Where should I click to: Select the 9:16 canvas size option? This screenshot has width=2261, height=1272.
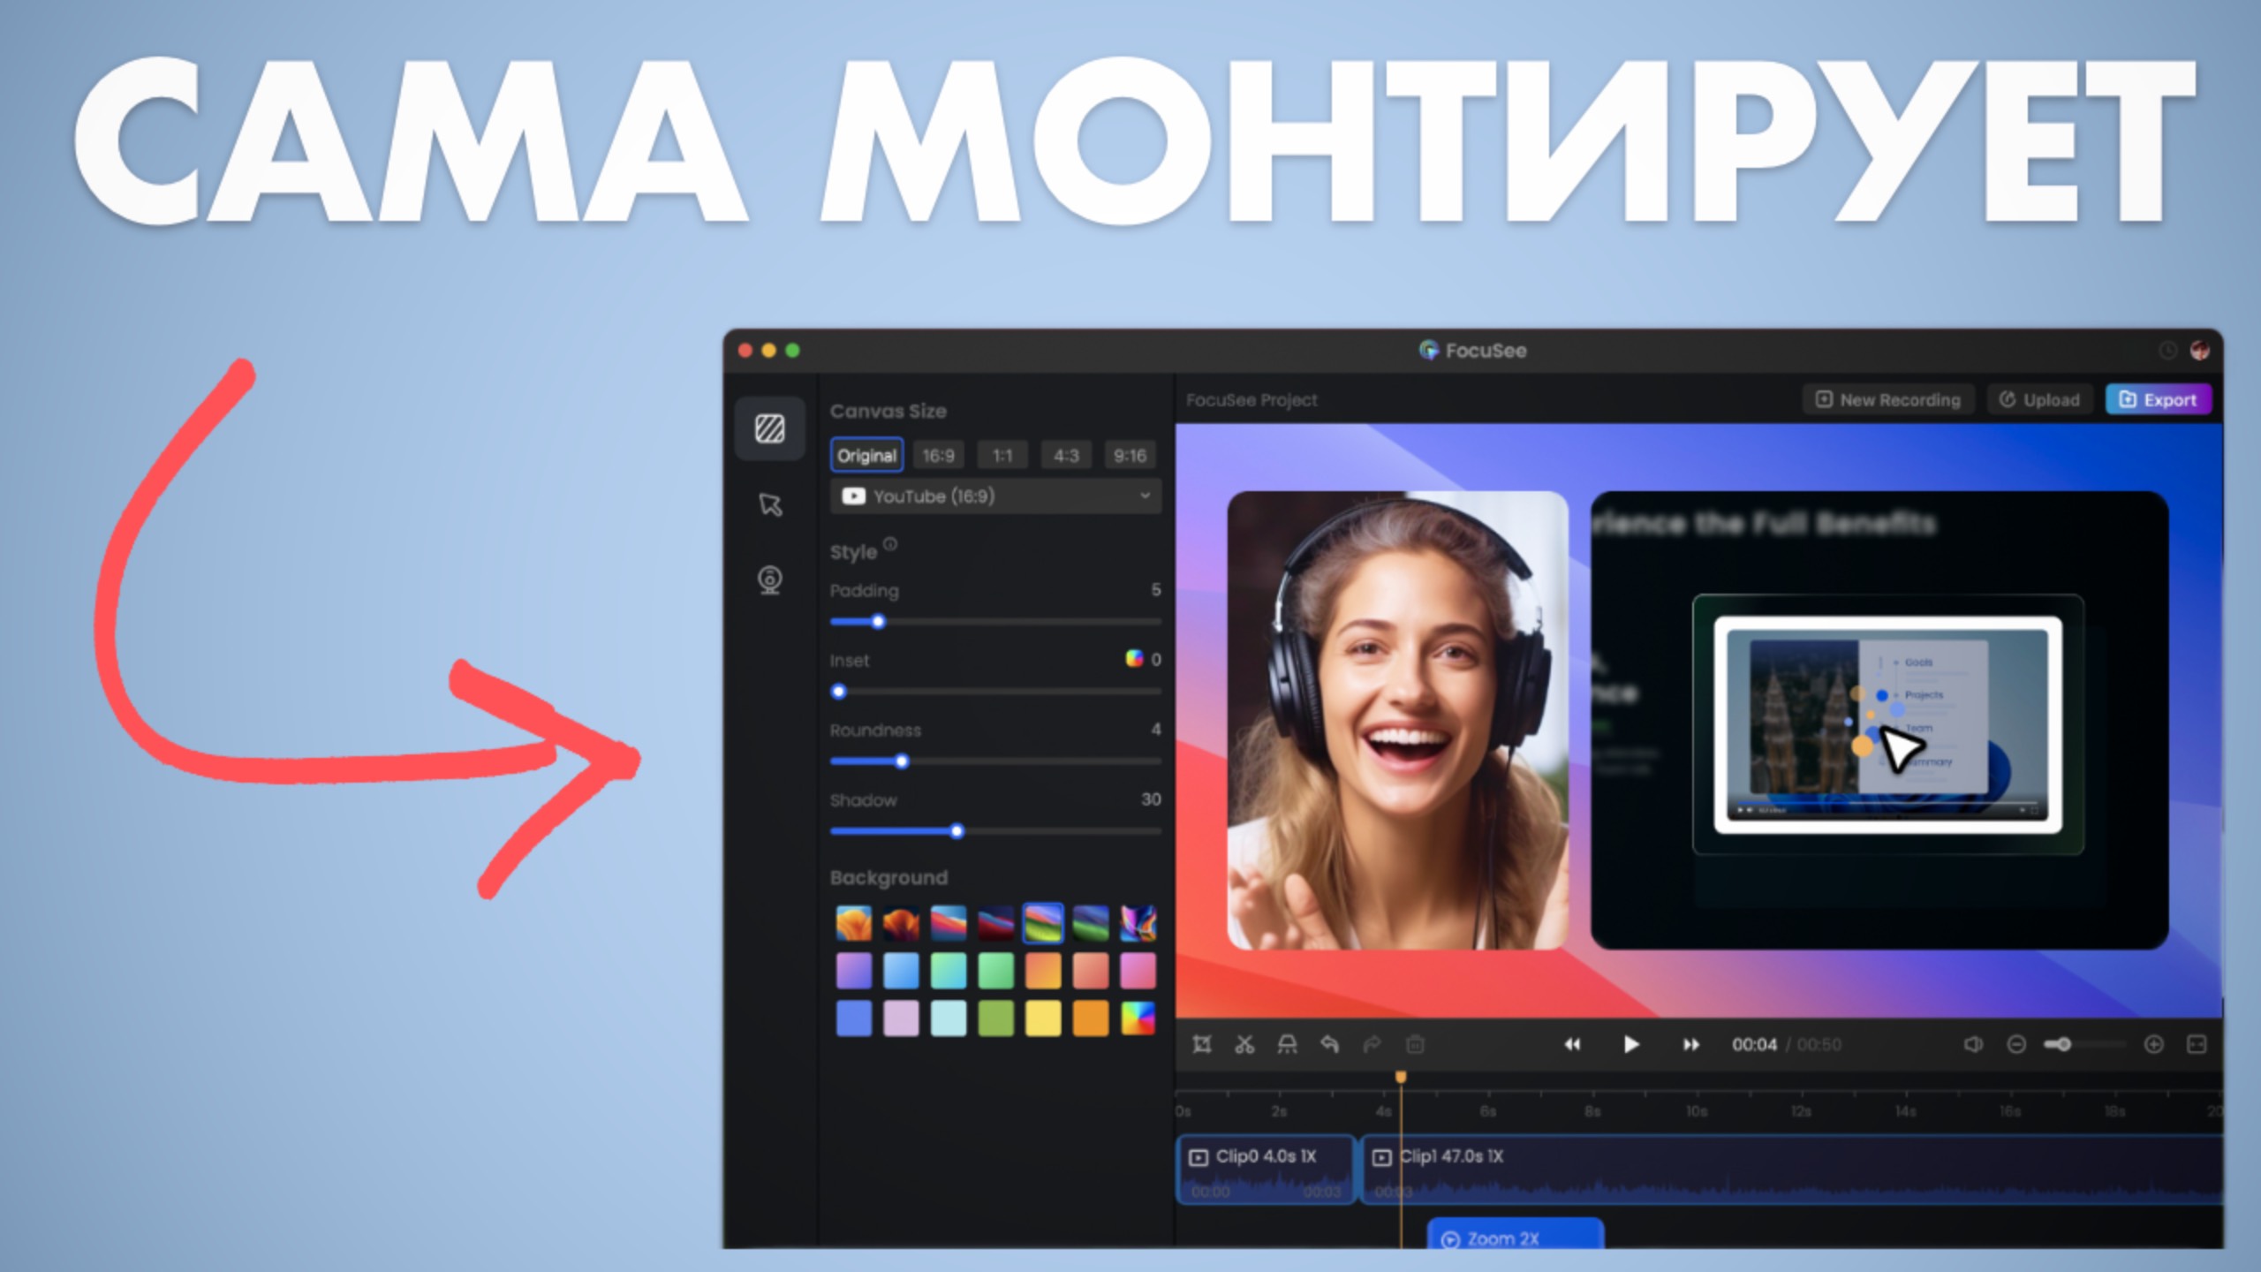[1130, 456]
